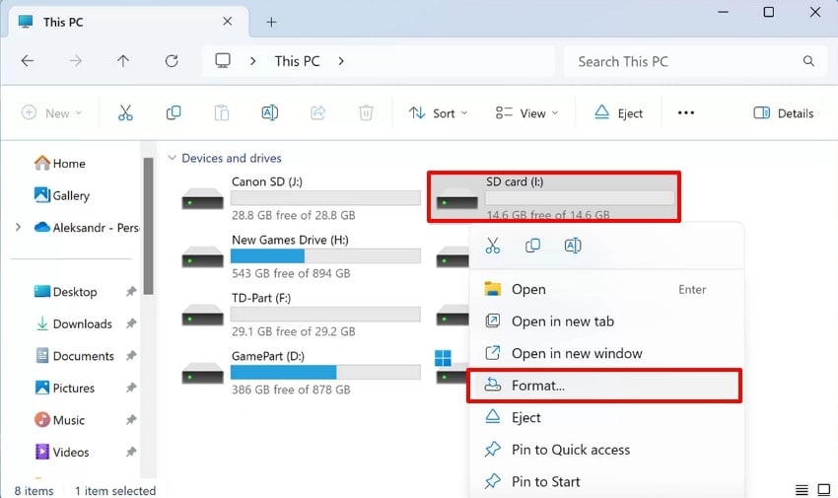Click chevron before This PC in address bar
838x498 pixels.
click(252, 61)
